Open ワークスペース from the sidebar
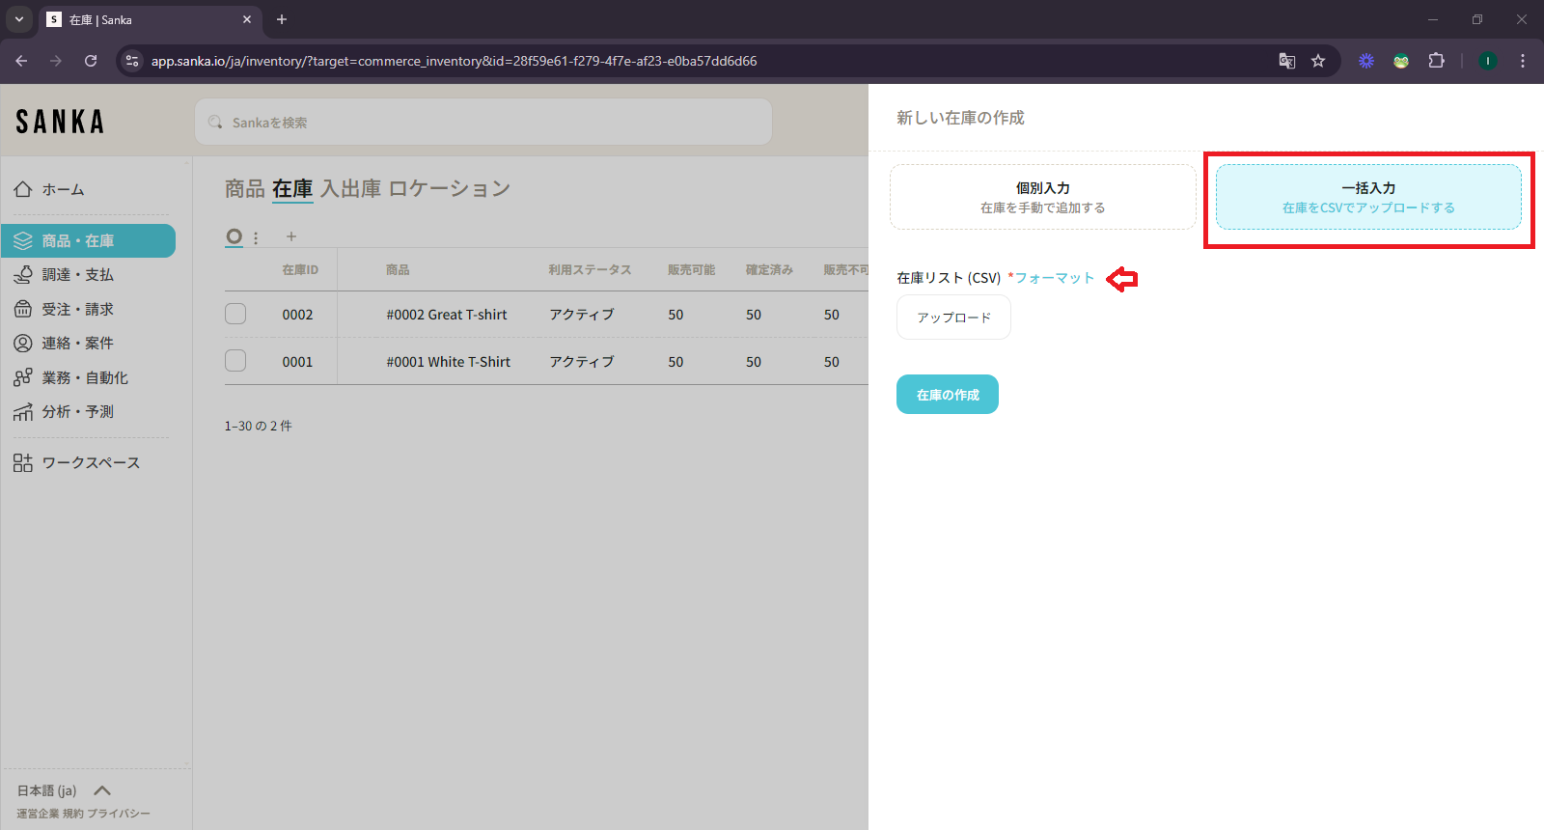Viewport: 1544px width, 830px height. (x=90, y=463)
